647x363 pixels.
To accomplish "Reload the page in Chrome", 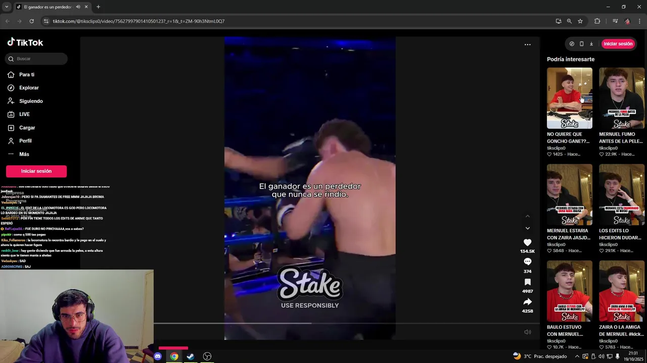I will tap(31, 21).
